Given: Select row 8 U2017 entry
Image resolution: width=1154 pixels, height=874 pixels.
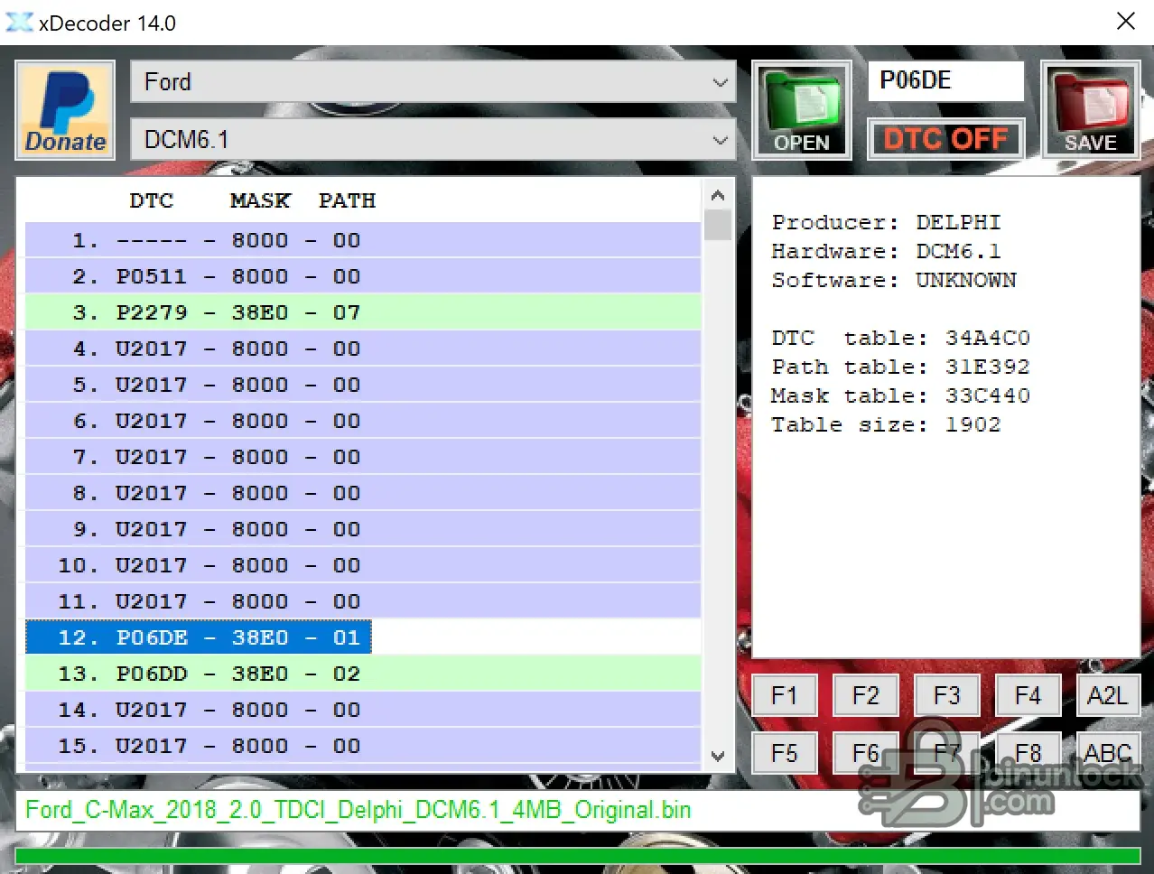Looking at the screenshot, I should [x=363, y=493].
